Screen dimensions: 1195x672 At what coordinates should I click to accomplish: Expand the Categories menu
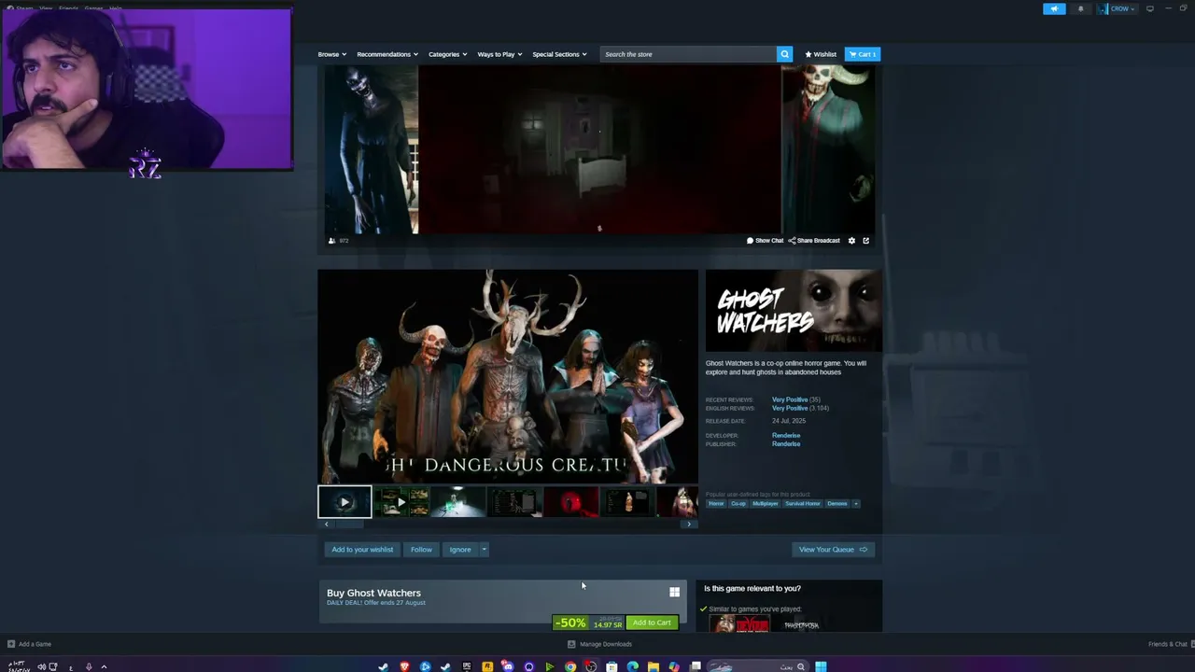[447, 54]
